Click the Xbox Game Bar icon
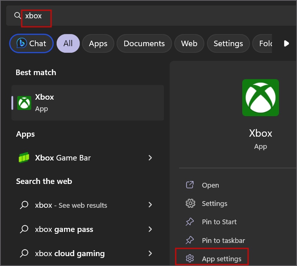 click(x=24, y=158)
